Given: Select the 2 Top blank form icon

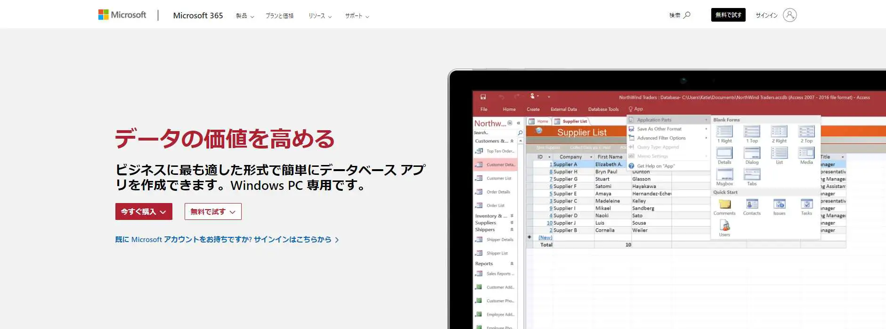Looking at the screenshot, I should (806, 132).
